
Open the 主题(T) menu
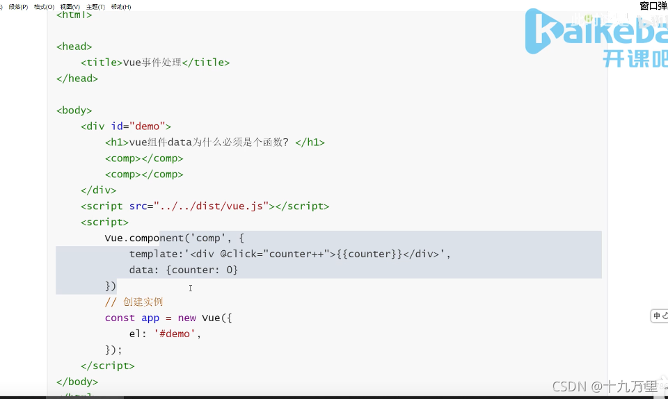(x=95, y=7)
